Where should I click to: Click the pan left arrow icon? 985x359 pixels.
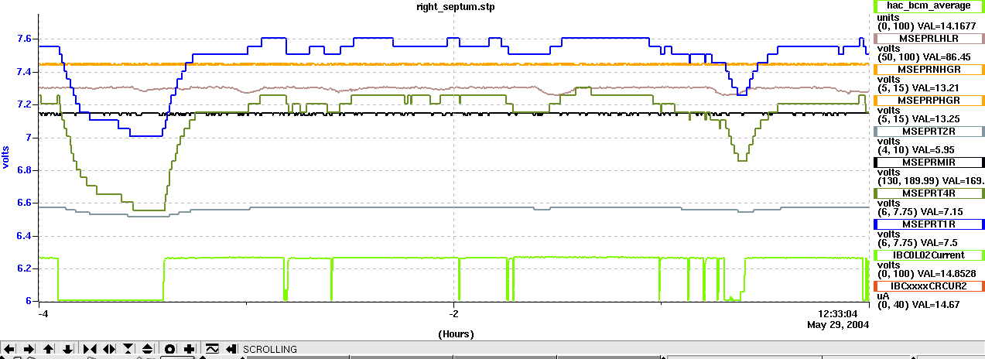[x=9, y=349]
